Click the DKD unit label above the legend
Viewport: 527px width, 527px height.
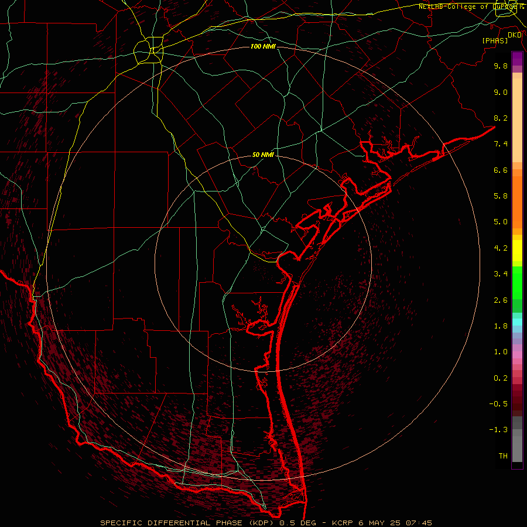coord(515,35)
